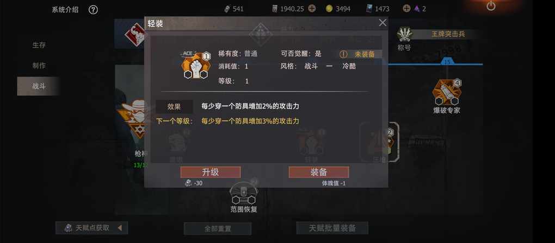Click the plus icon beside purple currency
Screen dimensions: 555x243
406,9
